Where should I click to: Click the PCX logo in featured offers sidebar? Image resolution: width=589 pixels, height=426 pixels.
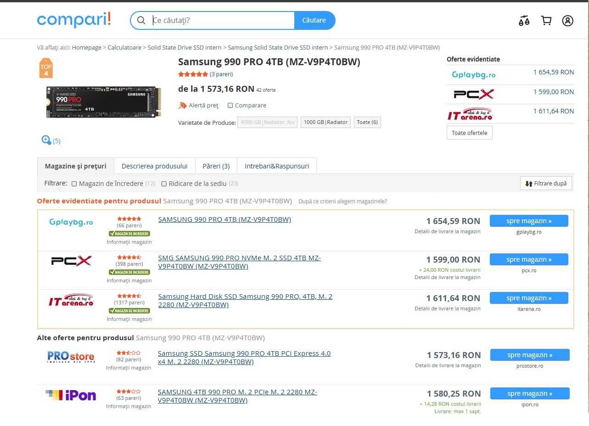point(473,94)
